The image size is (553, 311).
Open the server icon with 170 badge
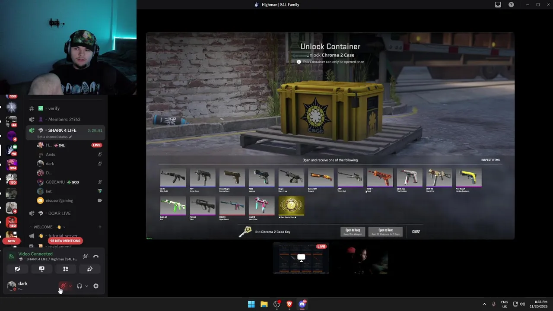pyautogui.click(x=12, y=179)
